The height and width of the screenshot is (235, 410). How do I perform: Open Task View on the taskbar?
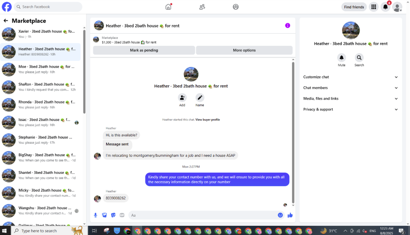click(x=95, y=230)
